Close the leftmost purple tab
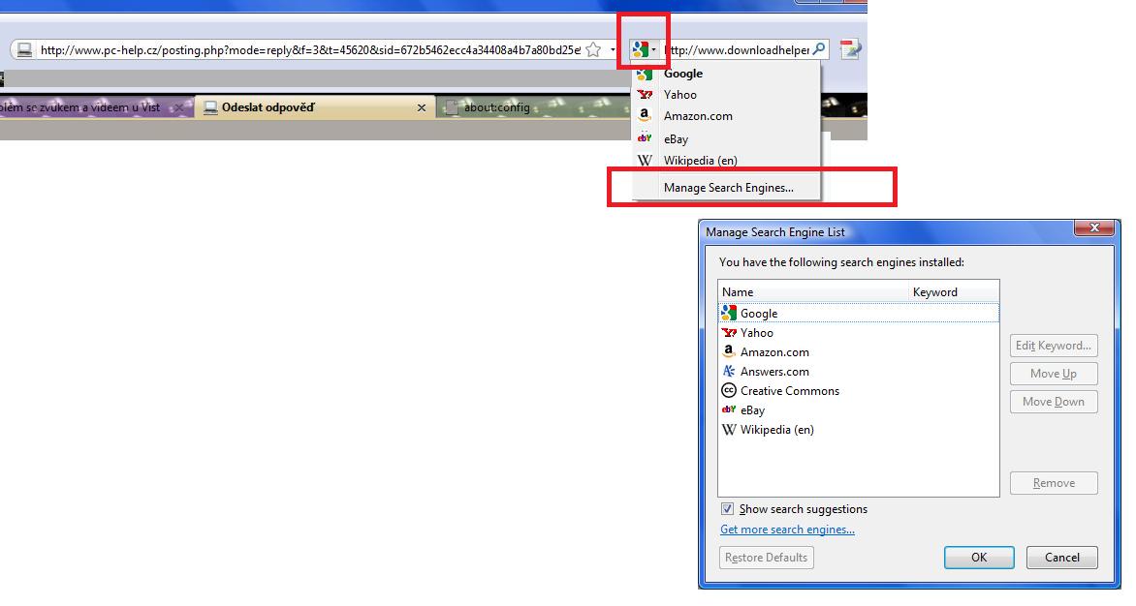This screenshot has height=606, width=1136. tap(179, 107)
